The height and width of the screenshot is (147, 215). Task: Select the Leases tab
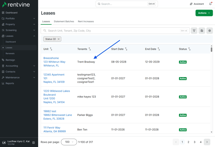[x=46, y=22]
